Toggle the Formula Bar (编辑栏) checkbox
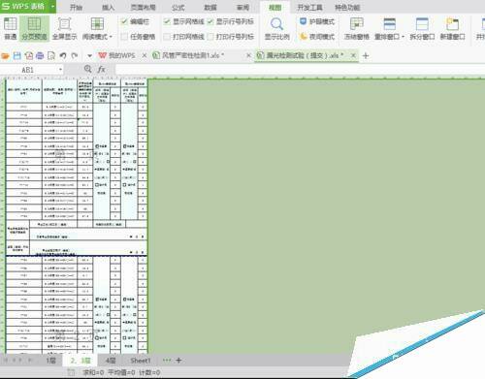 (124, 21)
